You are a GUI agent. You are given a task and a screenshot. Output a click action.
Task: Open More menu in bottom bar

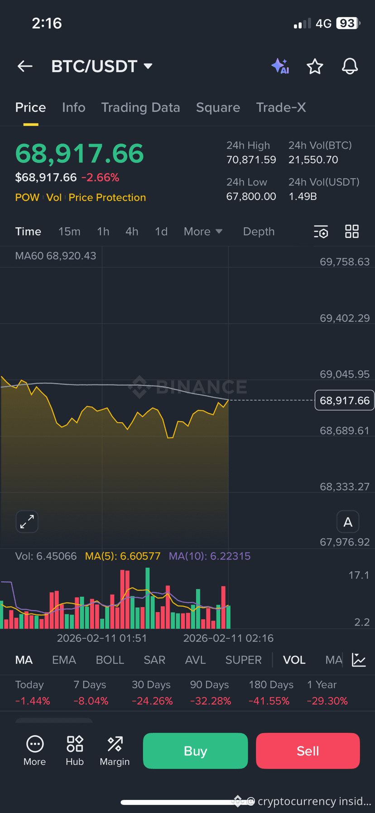(x=35, y=751)
